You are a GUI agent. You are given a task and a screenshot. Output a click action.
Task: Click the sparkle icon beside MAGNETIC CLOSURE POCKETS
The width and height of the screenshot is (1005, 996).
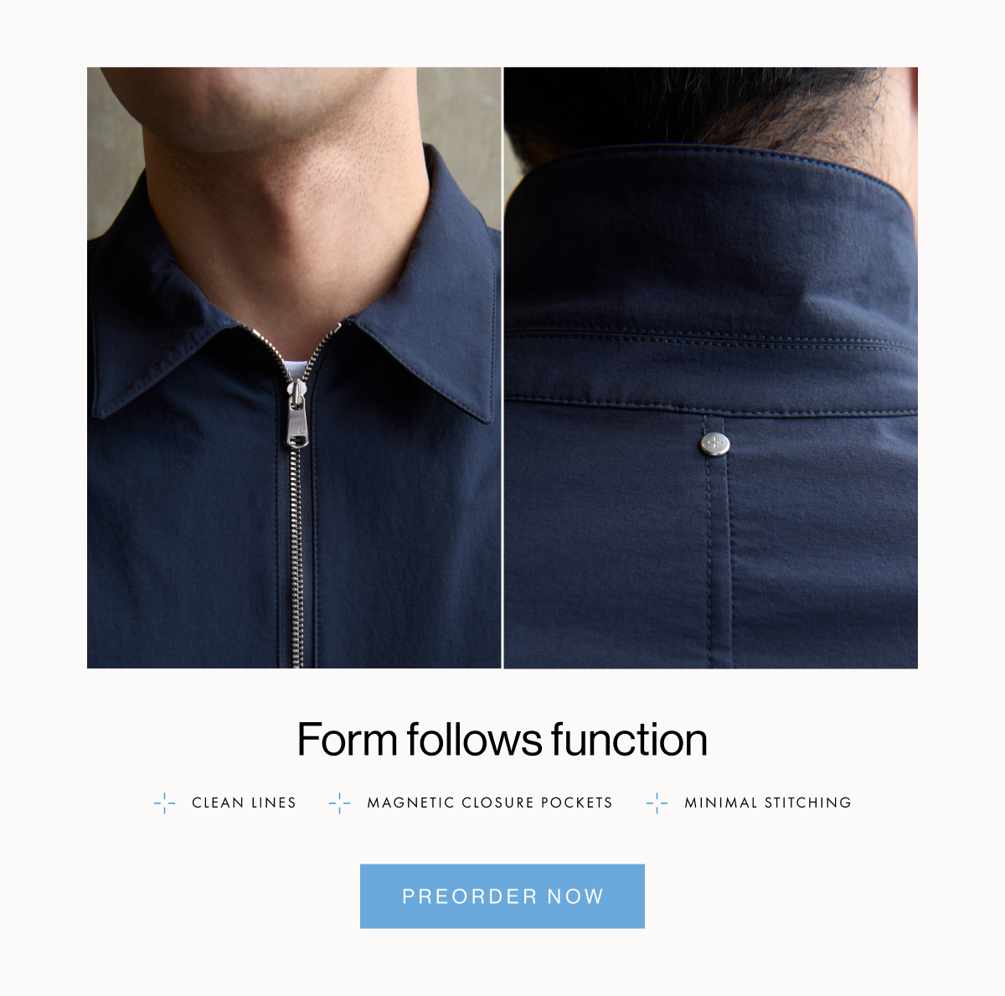pyautogui.click(x=340, y=802)
